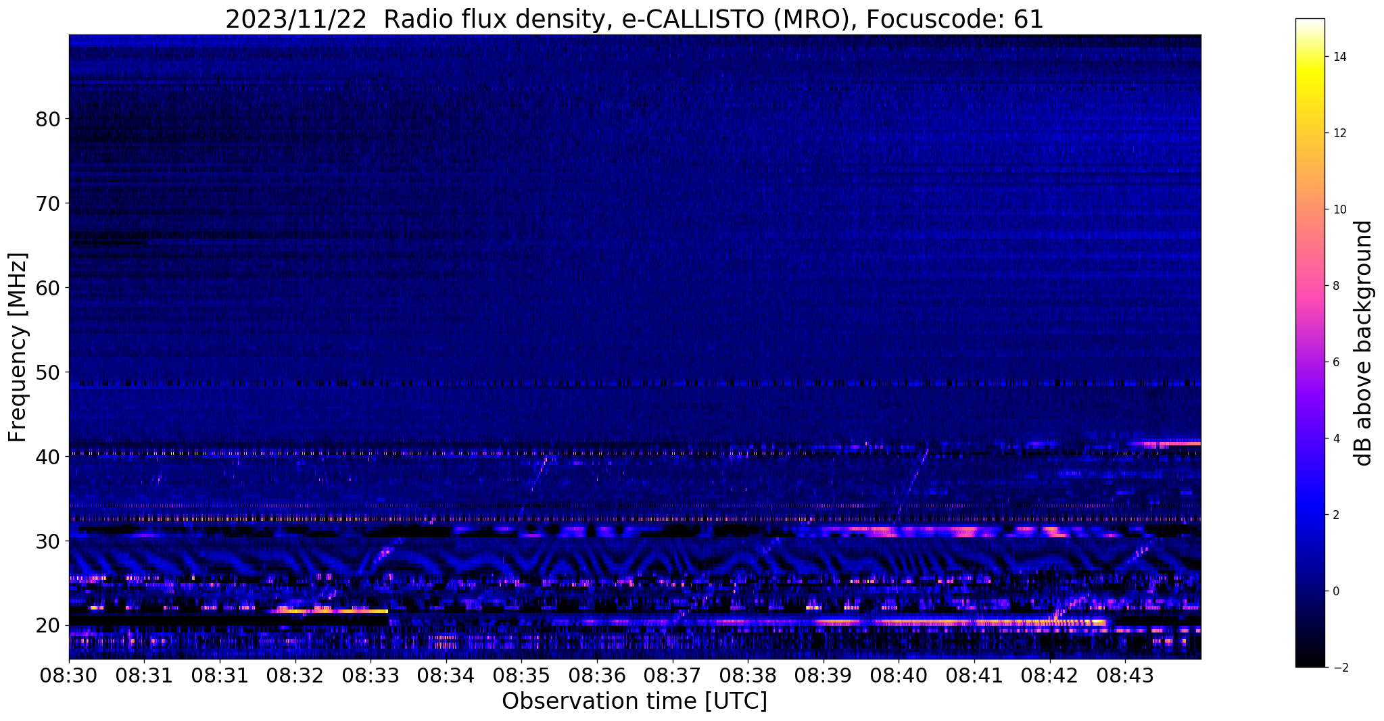Viewport: 1384px width, 721px height.
Task: Click the colorbar tick label 10
Action: 1339,209
